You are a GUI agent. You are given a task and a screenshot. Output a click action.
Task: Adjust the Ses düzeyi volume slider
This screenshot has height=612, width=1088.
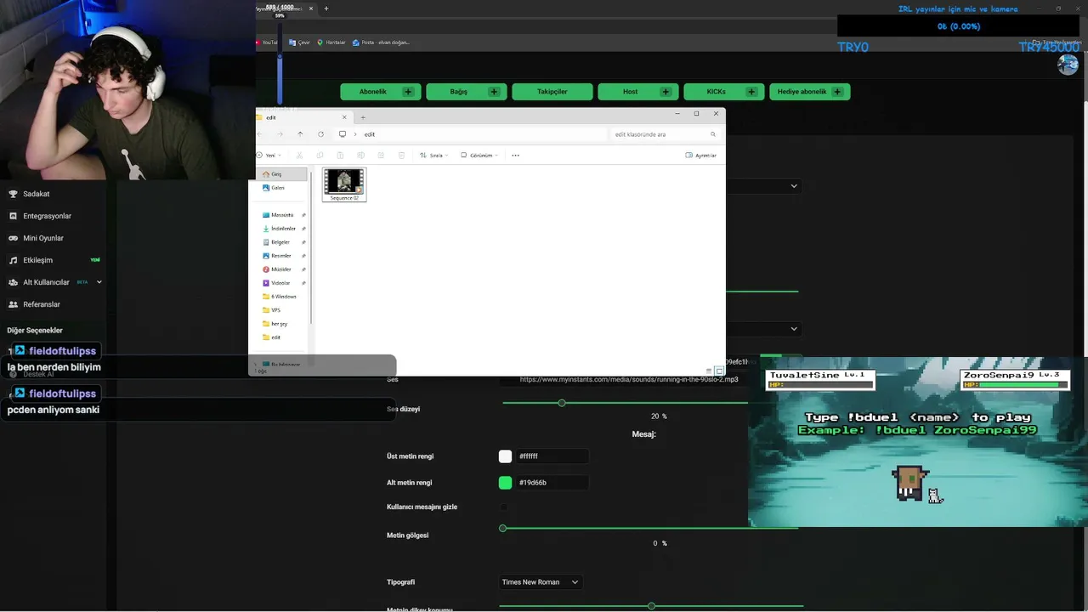click(562, 403)
